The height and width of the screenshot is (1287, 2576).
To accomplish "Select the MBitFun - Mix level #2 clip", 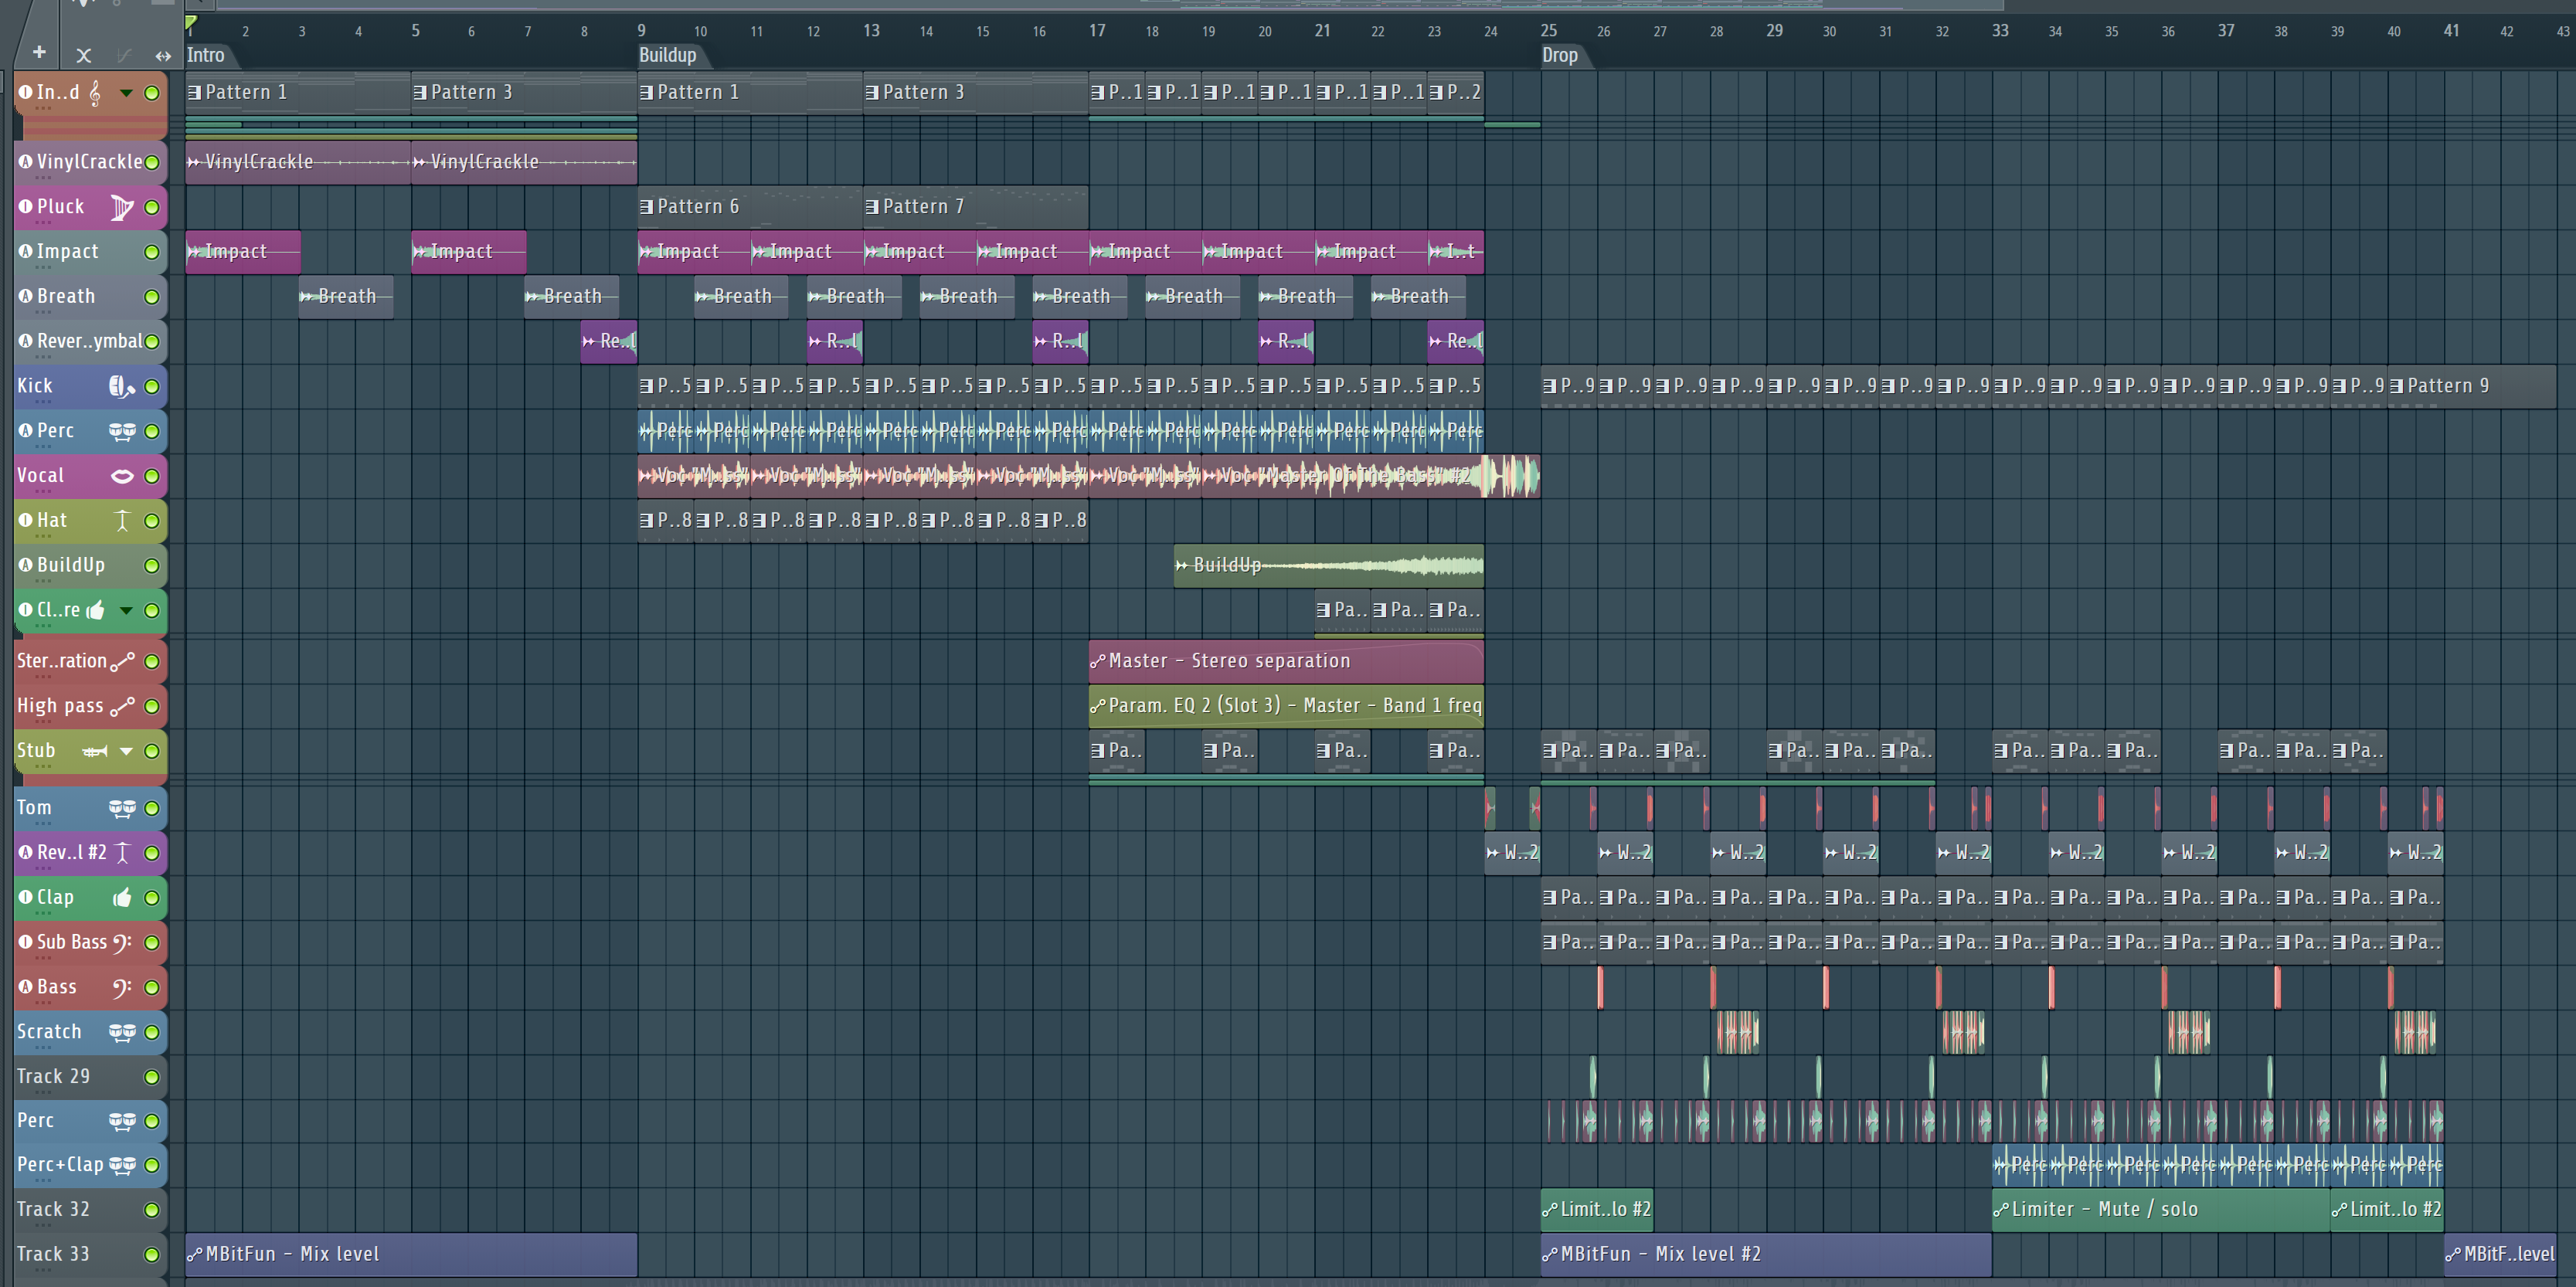I will point(1766,1254).
